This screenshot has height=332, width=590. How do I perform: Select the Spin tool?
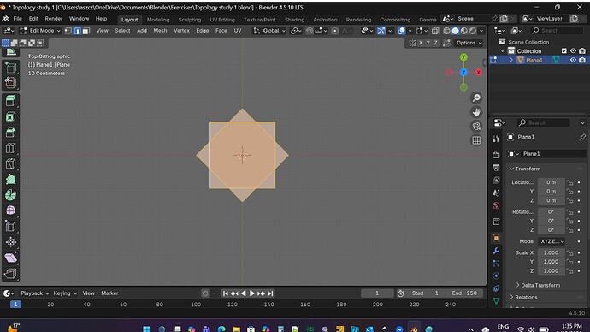(x=10, y=195)
